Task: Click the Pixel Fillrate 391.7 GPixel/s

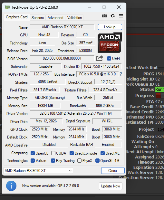Action: (45, 90)
